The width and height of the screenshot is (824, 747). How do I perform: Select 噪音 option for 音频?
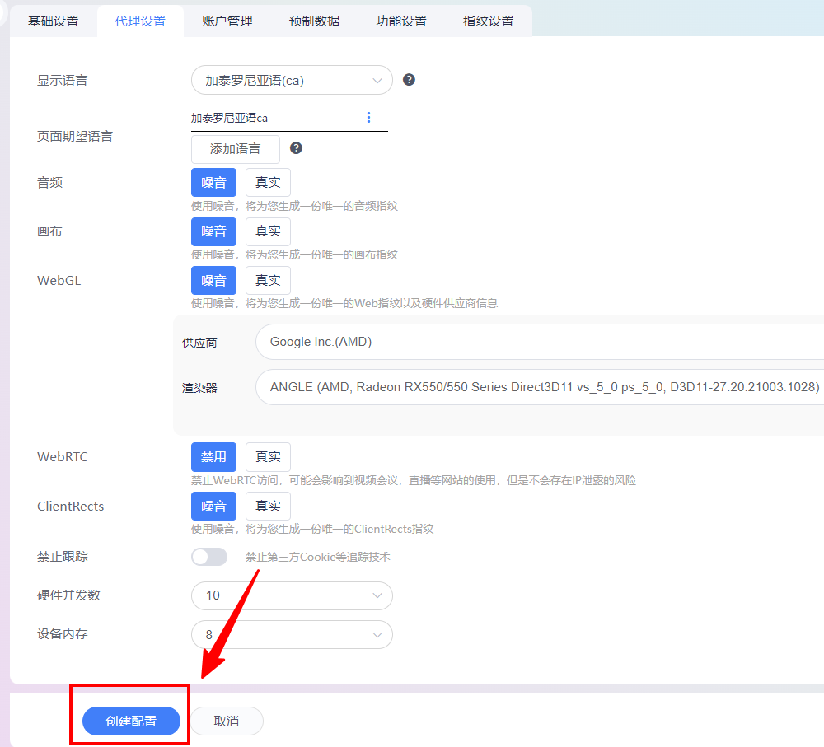pyautogui.click(x=213, y=182)
